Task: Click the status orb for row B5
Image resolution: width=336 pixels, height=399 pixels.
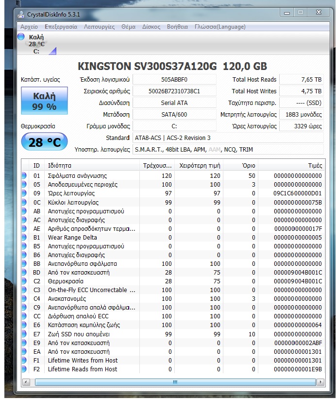Action: [24, 246]
